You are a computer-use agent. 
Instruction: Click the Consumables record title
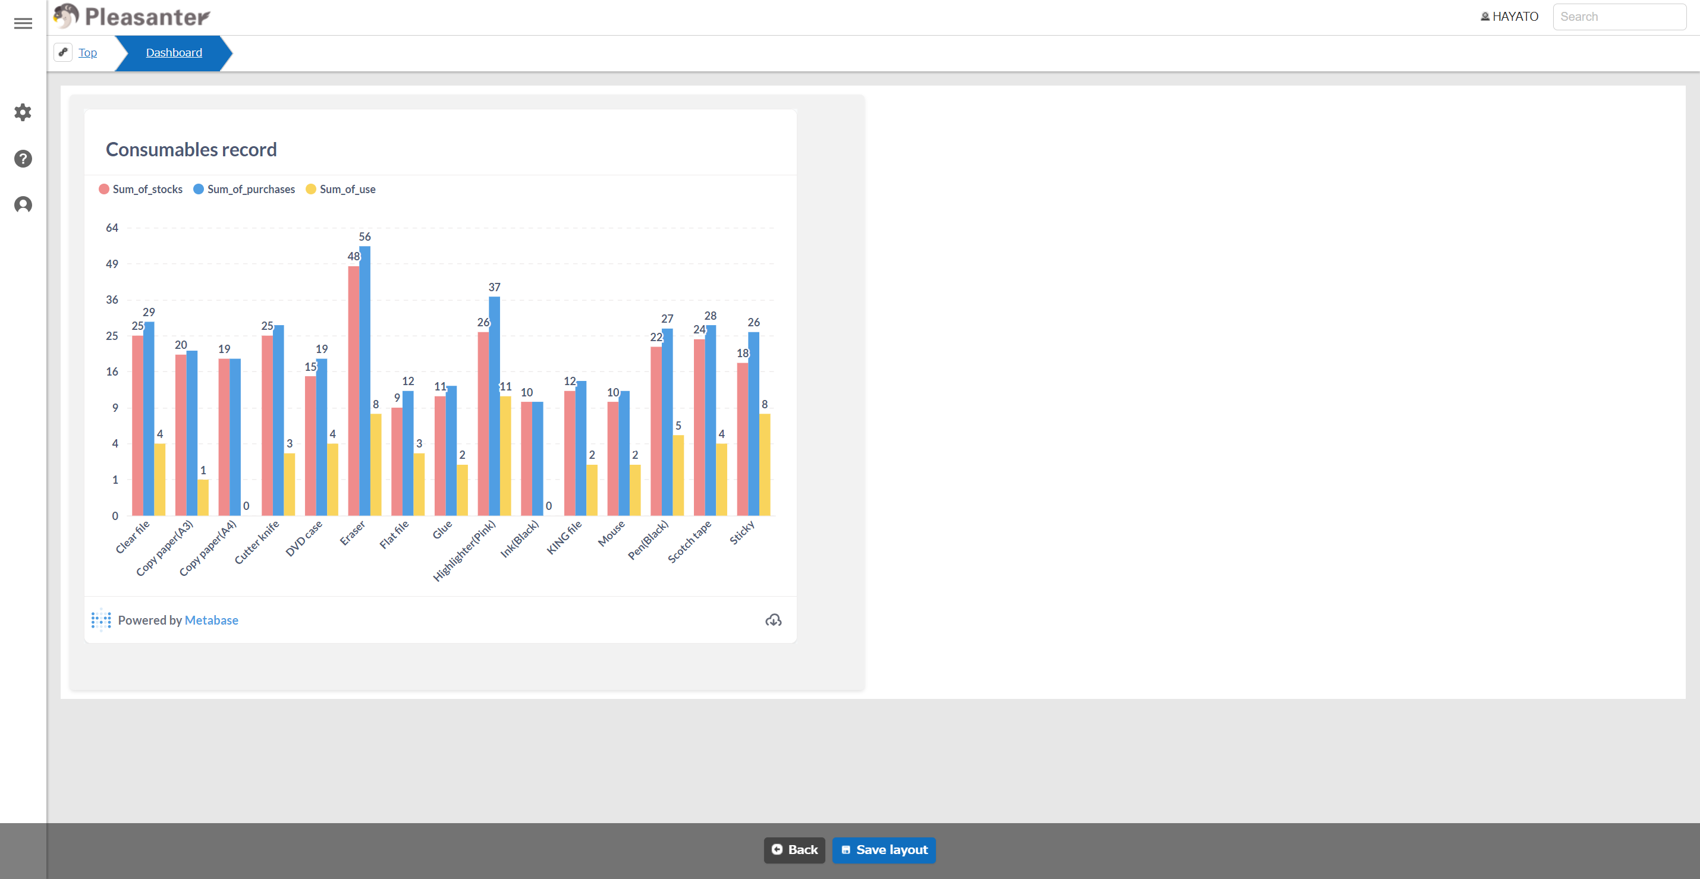tap(191, 150)
